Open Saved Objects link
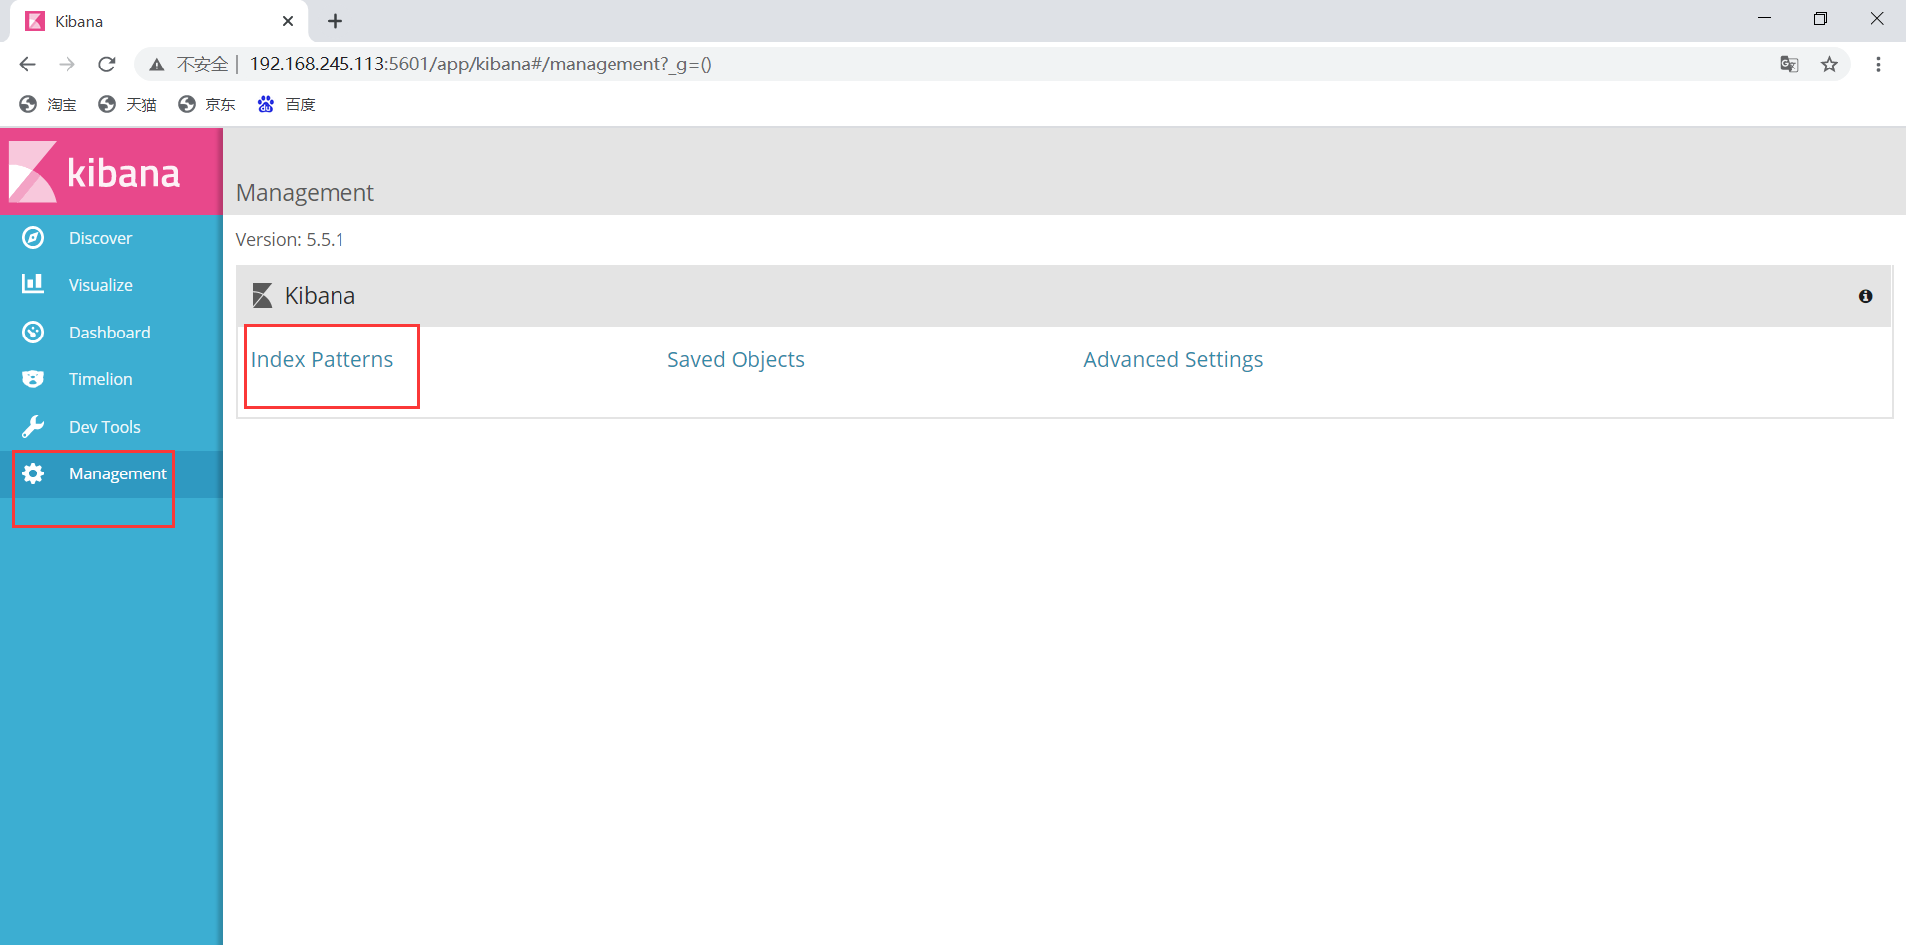Image resolution: width=1906 pixels, height=945 pixels. click(736, 359)
